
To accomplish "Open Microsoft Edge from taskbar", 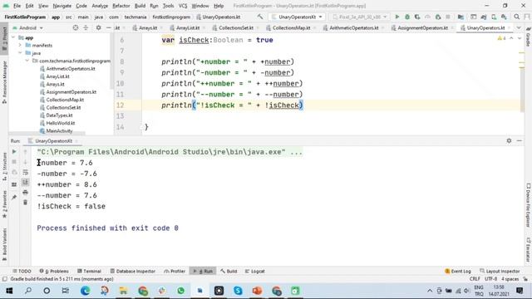I will pos(85,291).
